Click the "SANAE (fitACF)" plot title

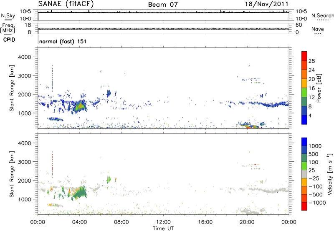click(66, 4)
